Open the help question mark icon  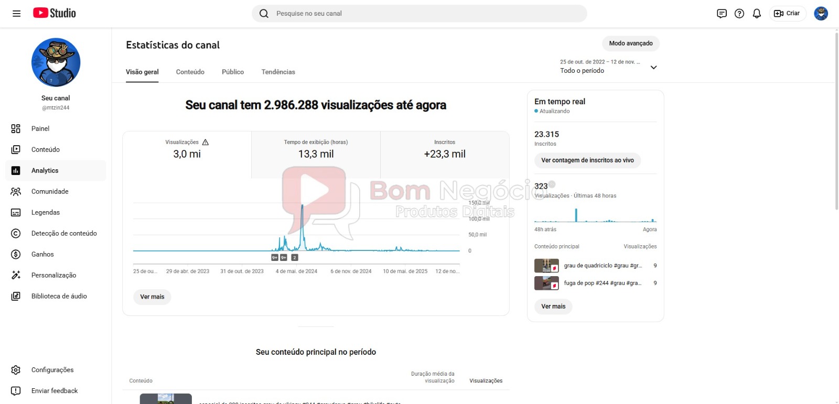[739, 14]
